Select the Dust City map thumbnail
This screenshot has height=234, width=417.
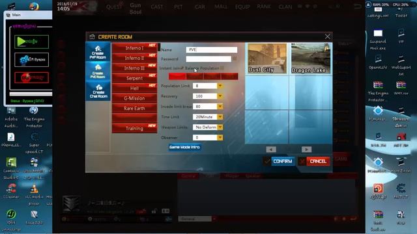(267, 58)
